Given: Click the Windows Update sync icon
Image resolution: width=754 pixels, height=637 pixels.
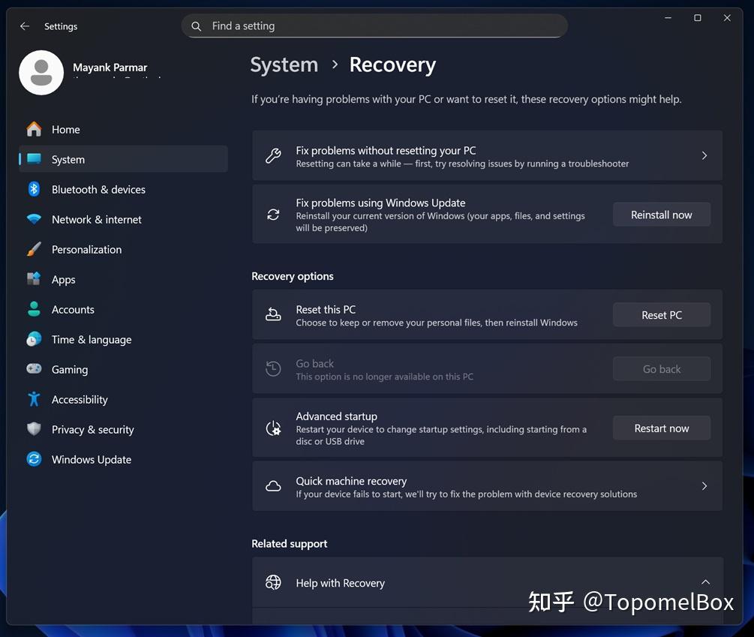Looking at the screenshot, I should 34,459.
